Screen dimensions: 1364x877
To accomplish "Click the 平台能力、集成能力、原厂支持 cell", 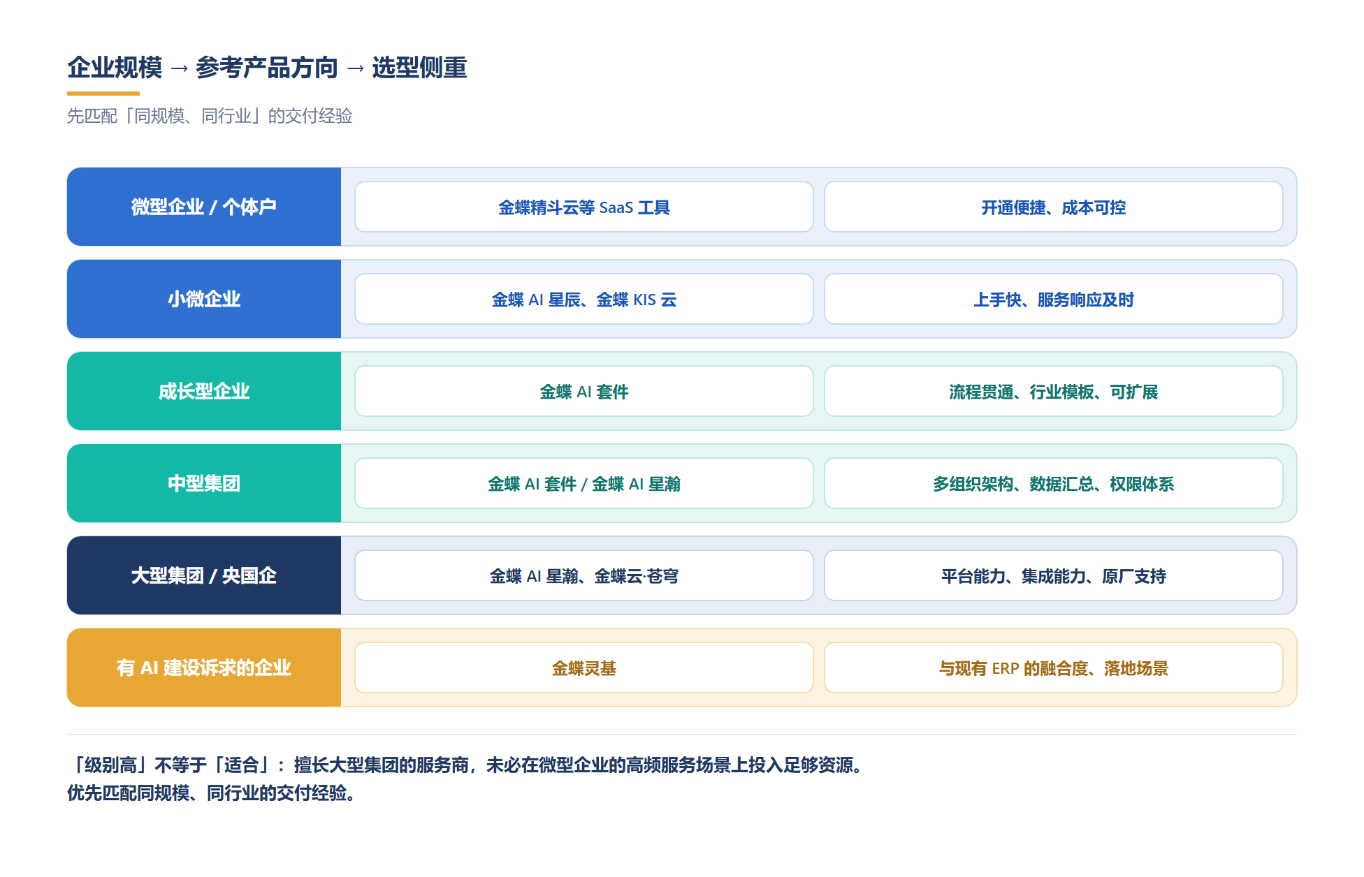I will click(x=1054, y=575).
